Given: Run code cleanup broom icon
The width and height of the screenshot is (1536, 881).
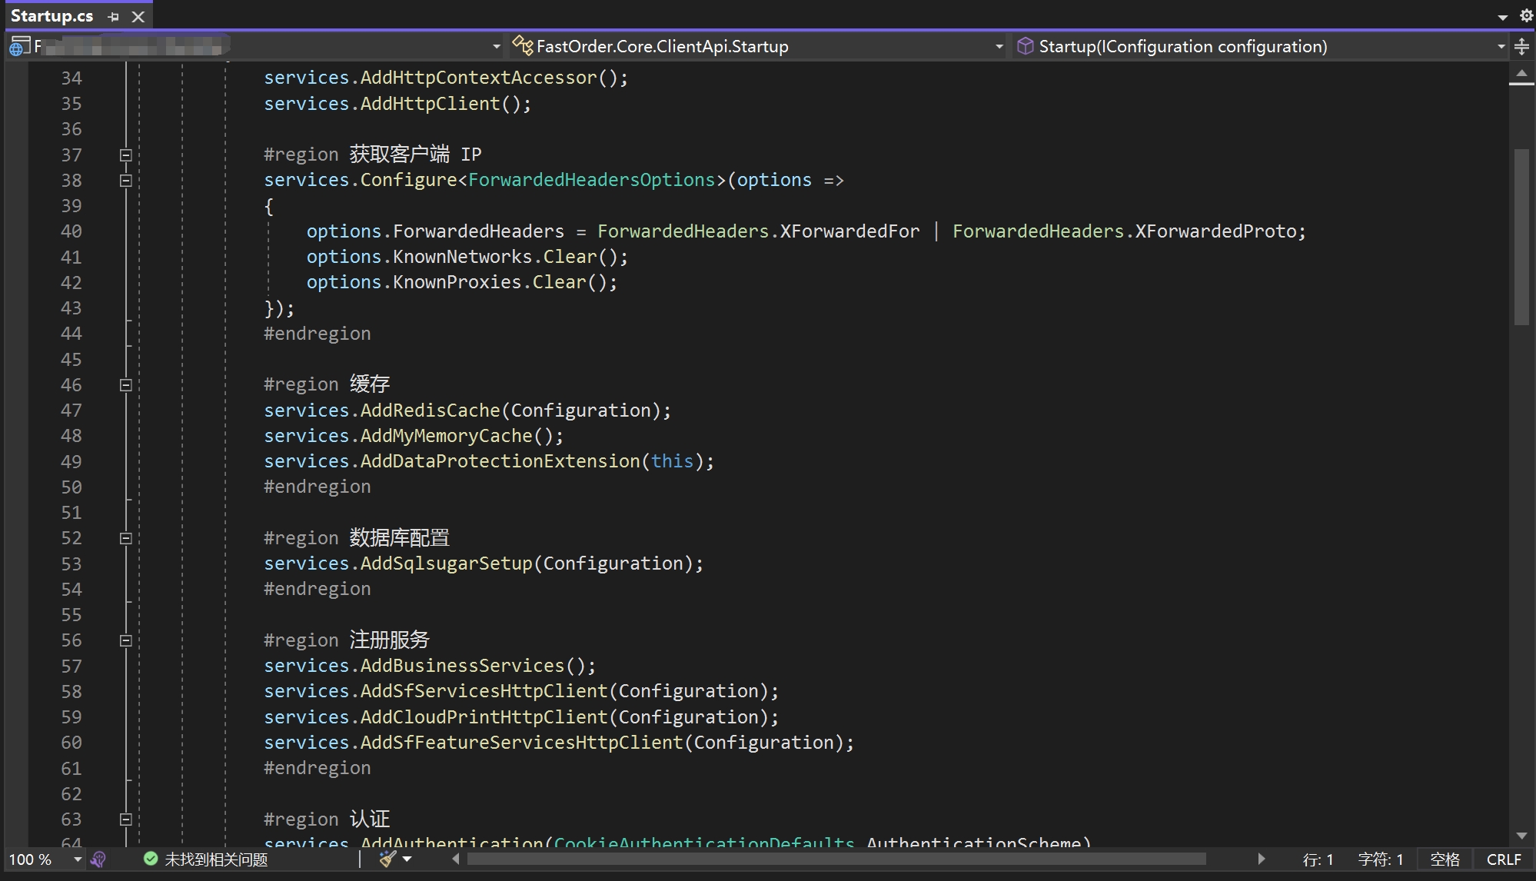Looking at the screenshot, I should point(387,859).
